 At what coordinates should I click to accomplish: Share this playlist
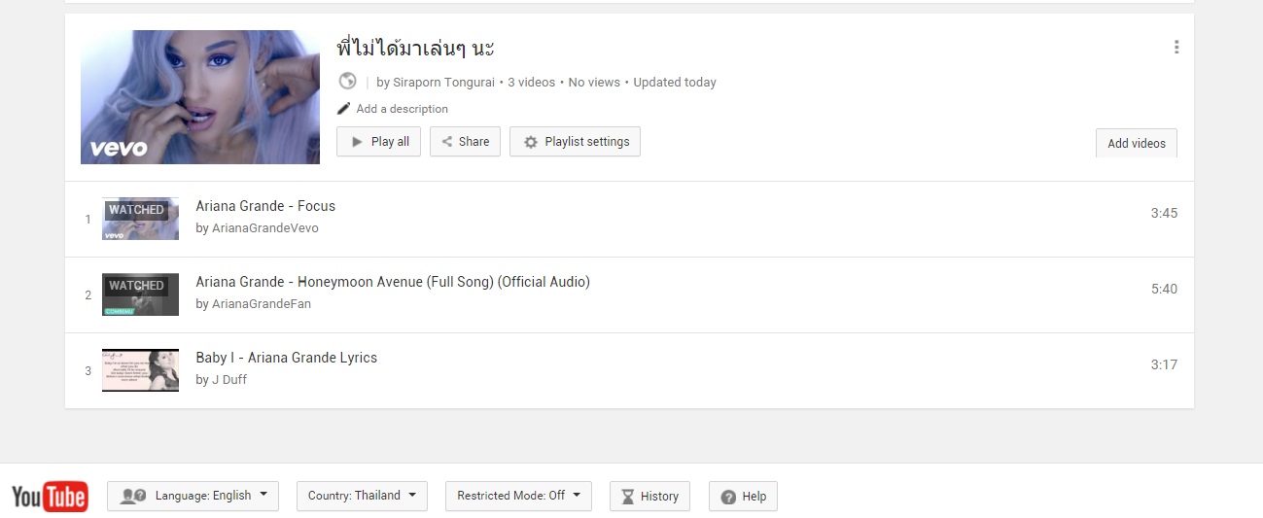[x=465, y=142]
